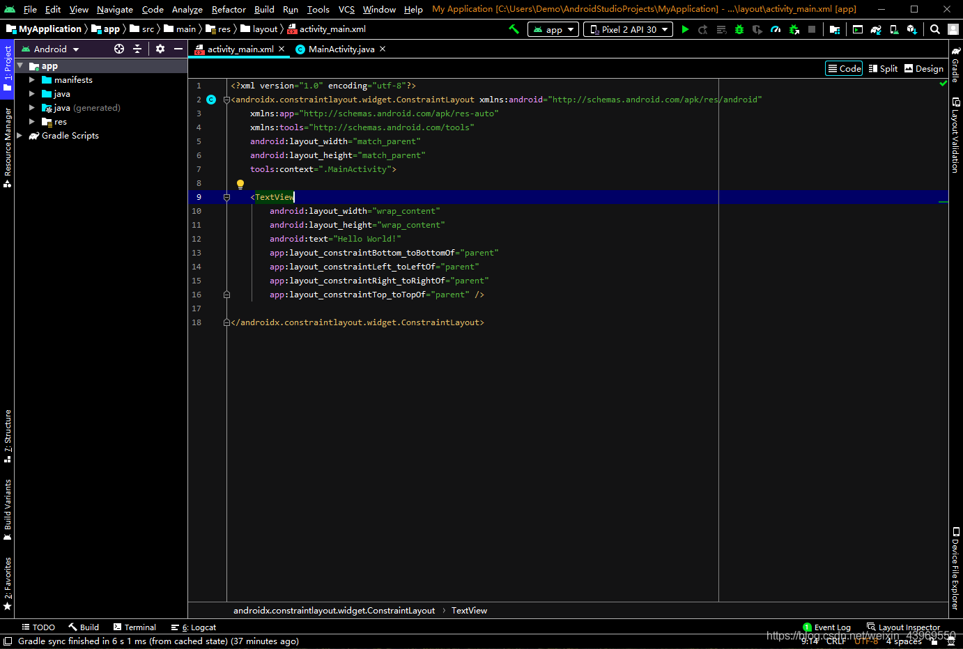Viewport: 963px width, 649px height.
Task: Open the Android project view dropdown
Action: (50, 49)
